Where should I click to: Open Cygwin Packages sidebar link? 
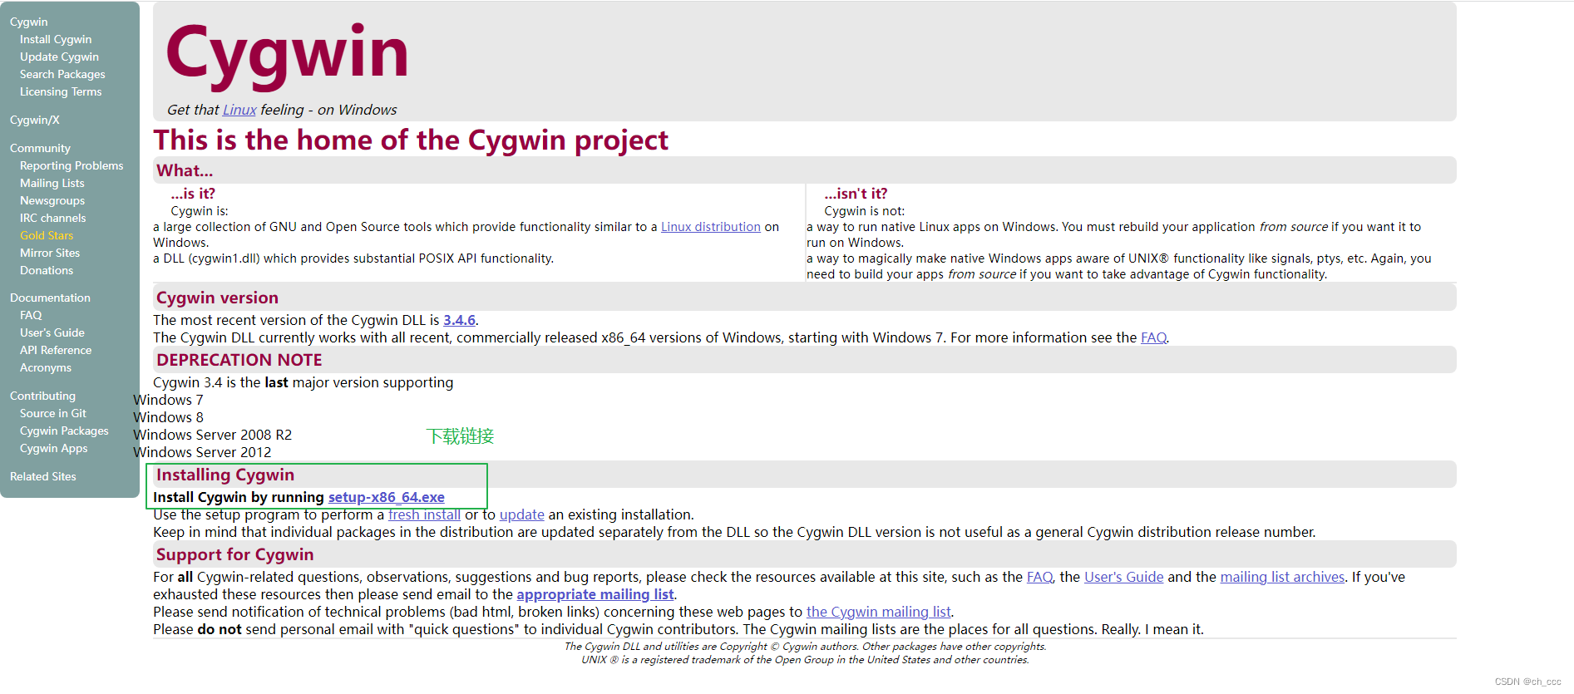(x=64, y=431)
